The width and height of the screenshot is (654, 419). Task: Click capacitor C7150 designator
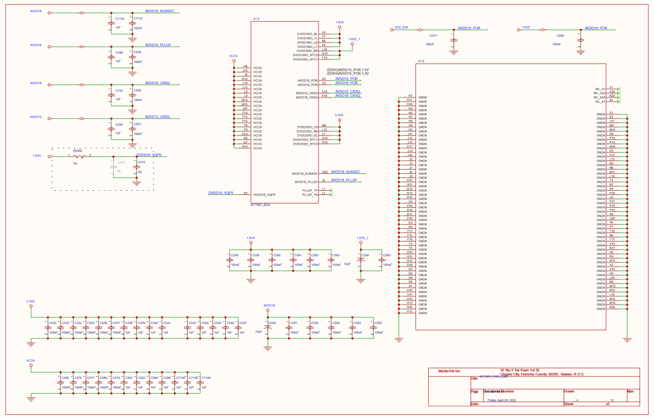coord(180,378)
